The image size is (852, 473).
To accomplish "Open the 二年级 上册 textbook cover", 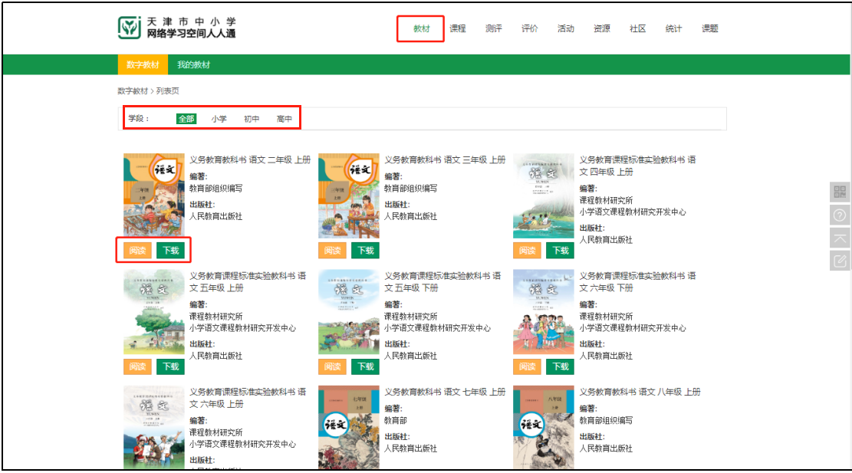I will [x=154, y=195].
